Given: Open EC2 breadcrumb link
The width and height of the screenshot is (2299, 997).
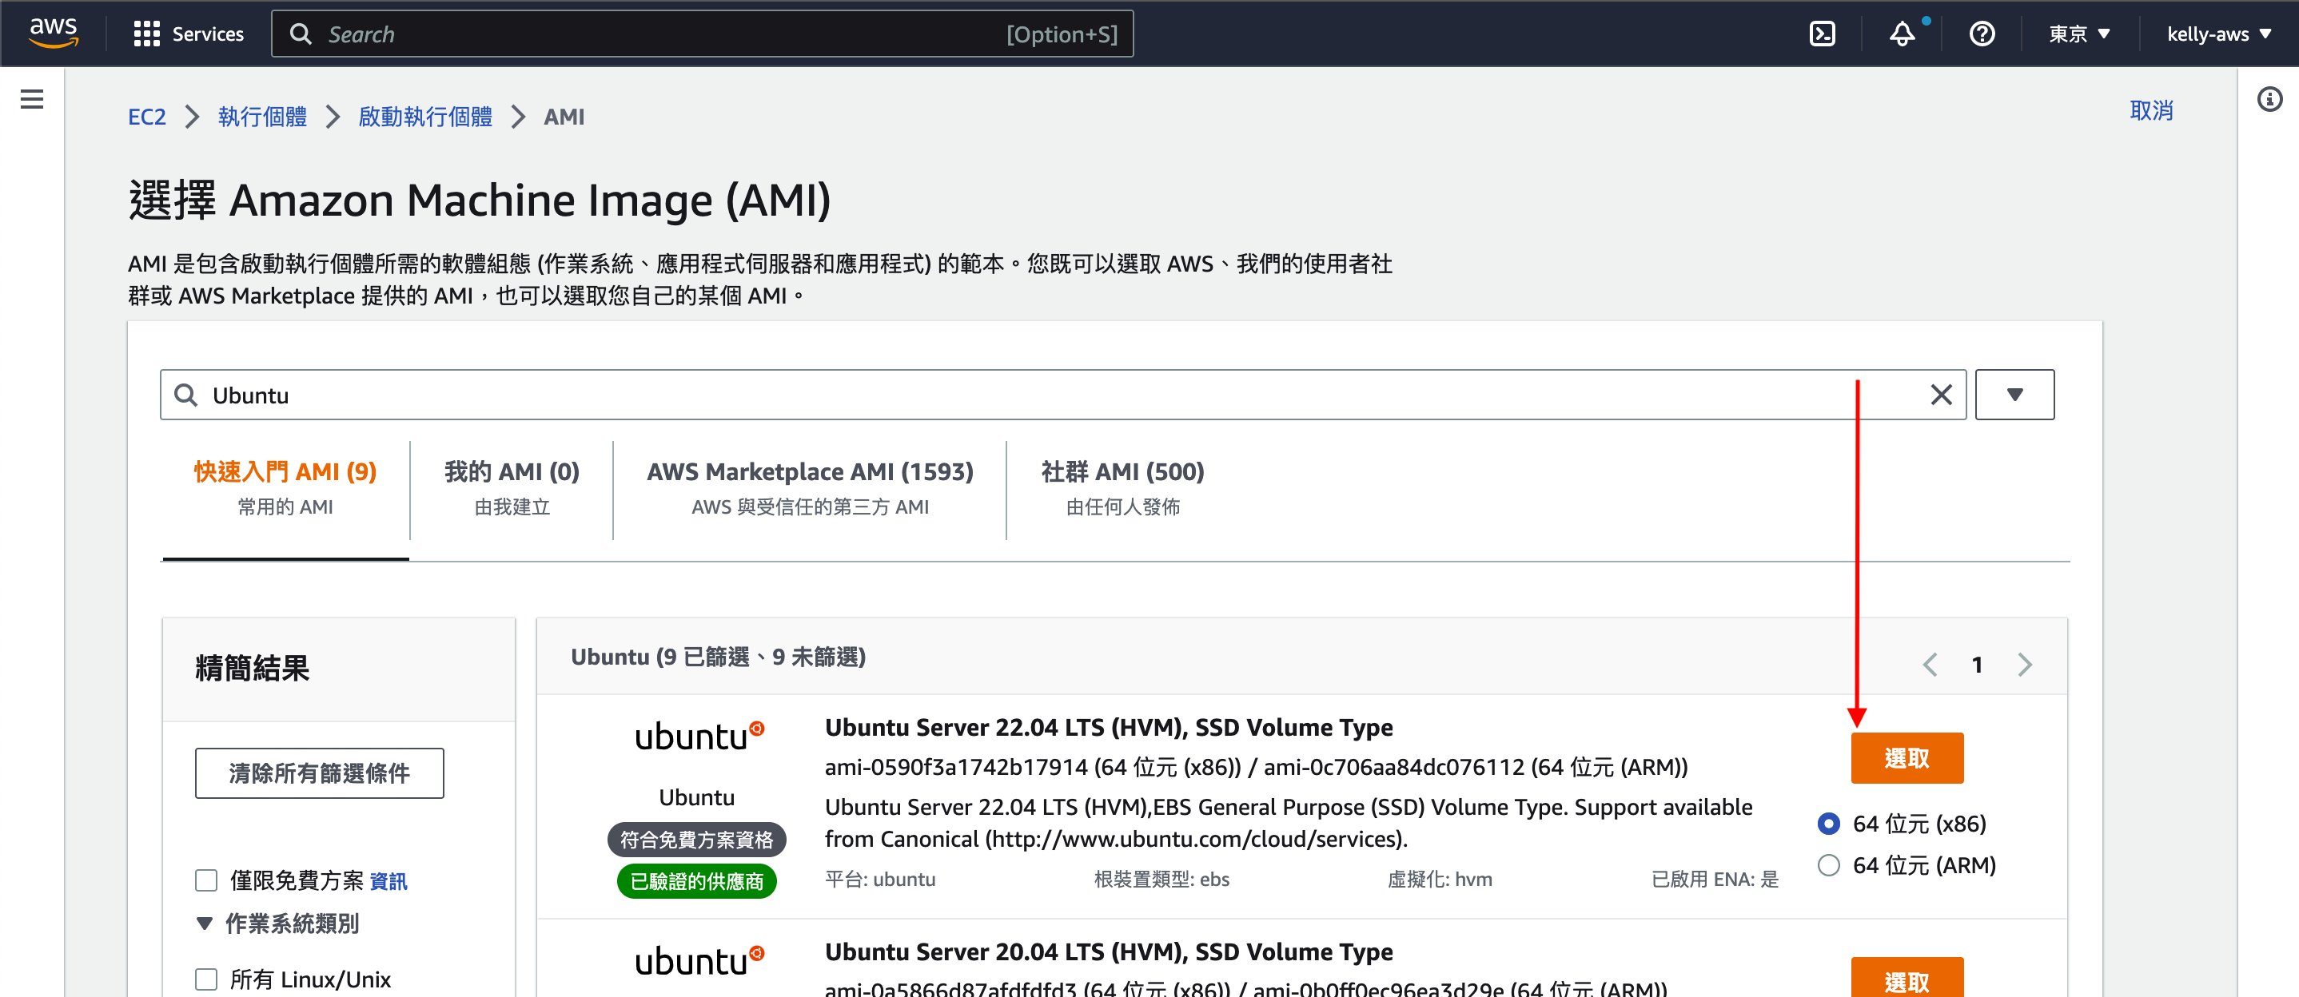Looking at the screenshot, I should (146, 117).
